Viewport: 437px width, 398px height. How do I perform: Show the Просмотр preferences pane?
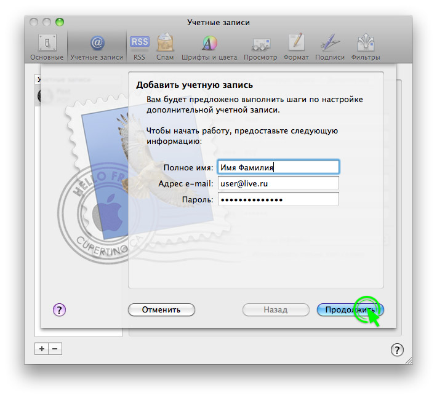(x=260, y=47)
